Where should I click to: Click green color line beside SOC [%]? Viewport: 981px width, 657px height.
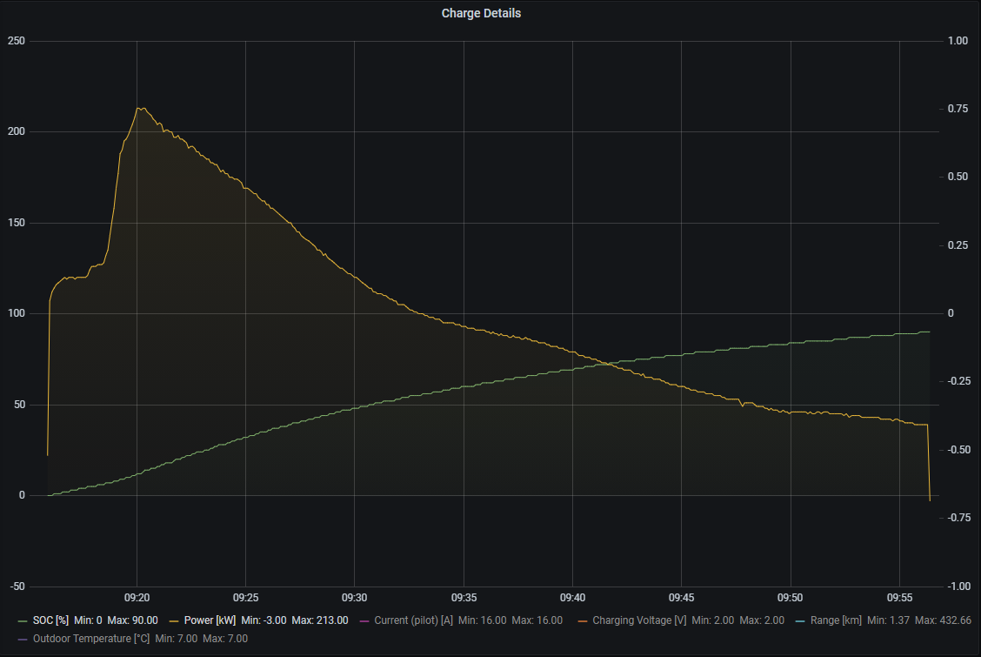pyautogui.click(x=23, y=620)
